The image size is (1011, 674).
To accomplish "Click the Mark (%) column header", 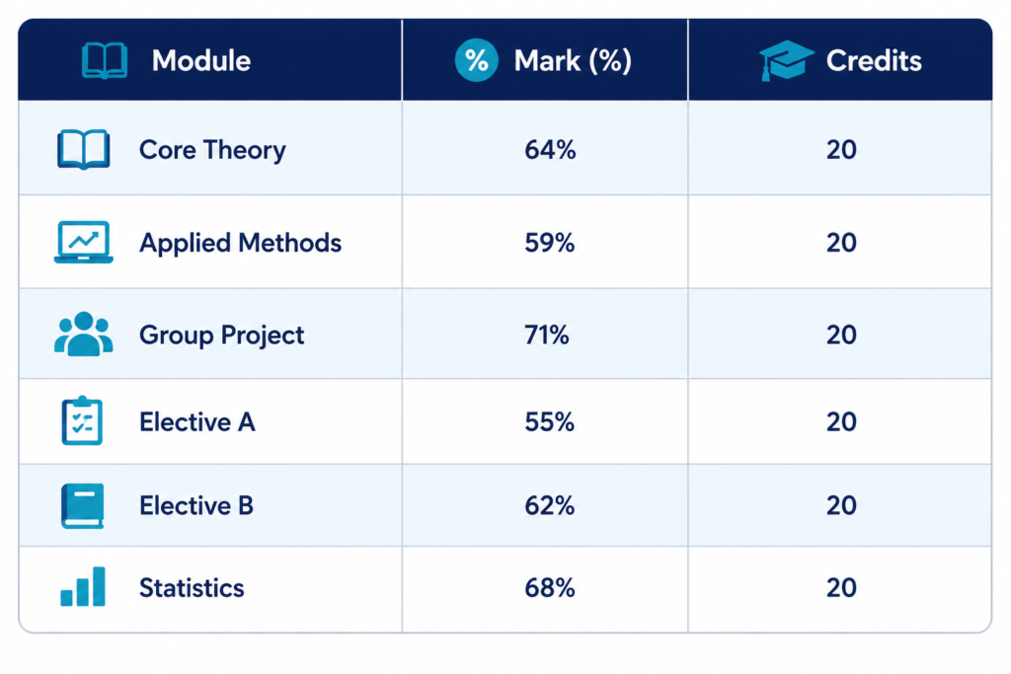I will (x=573, y=60).
